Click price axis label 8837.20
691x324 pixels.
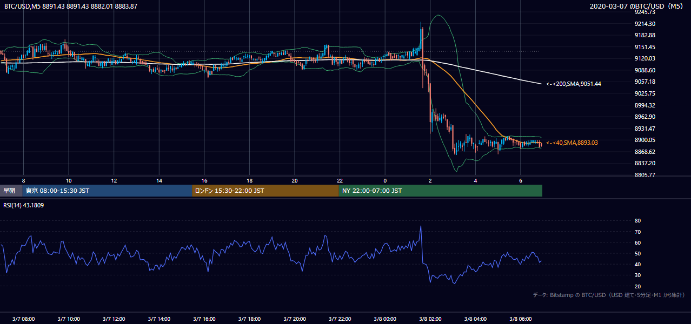(x=645, y=163)
